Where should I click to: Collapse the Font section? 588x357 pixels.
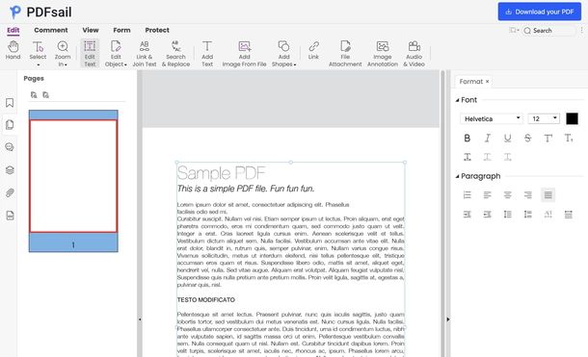click(x=457, y=100)
